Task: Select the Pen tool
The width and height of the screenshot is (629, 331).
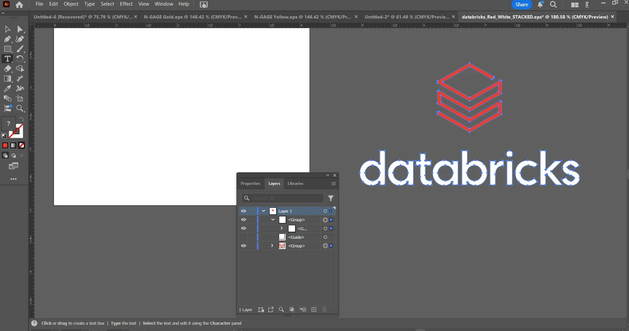Action: tap(7, 39)
